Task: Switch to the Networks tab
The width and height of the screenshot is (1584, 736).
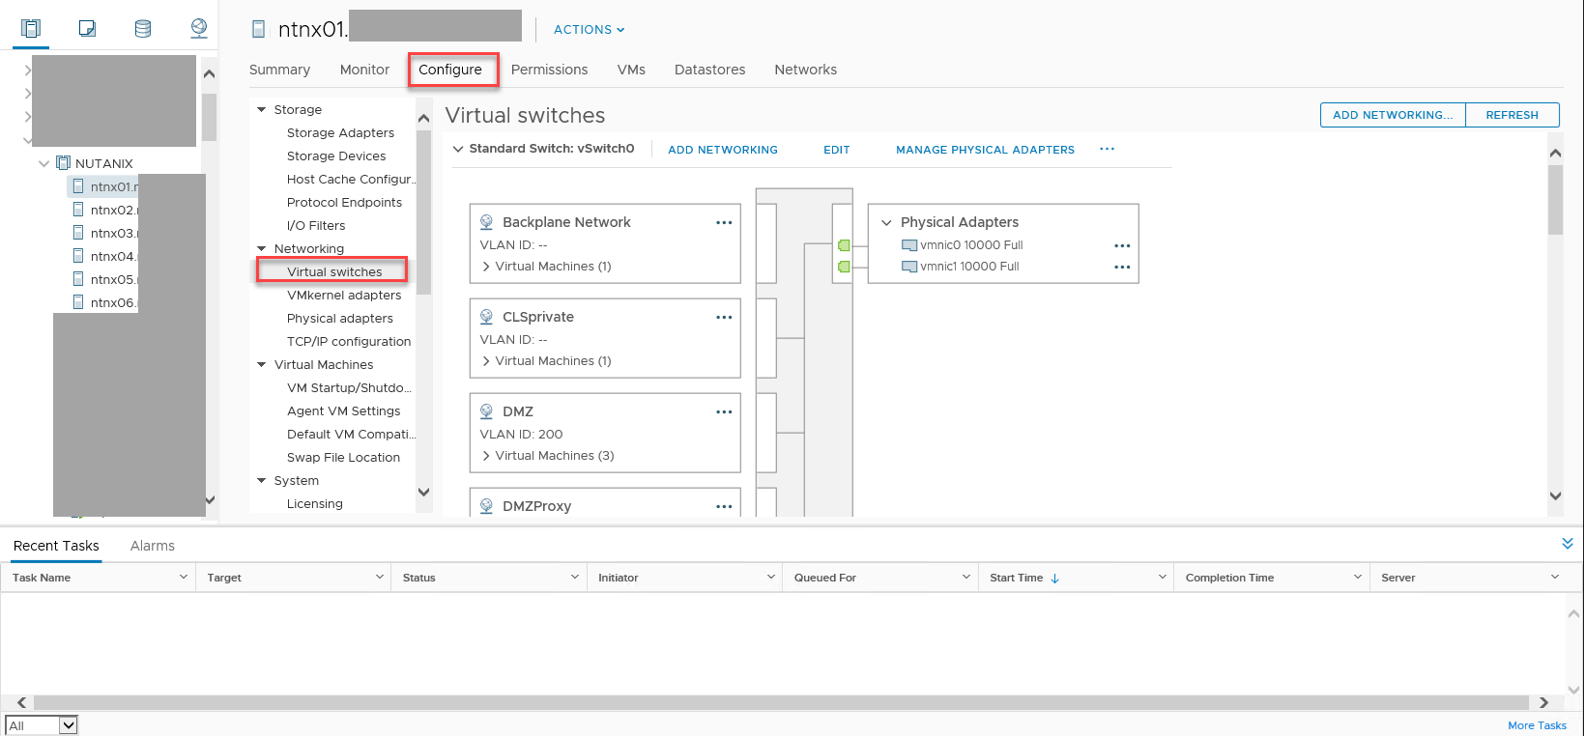Action: point(805,70)
